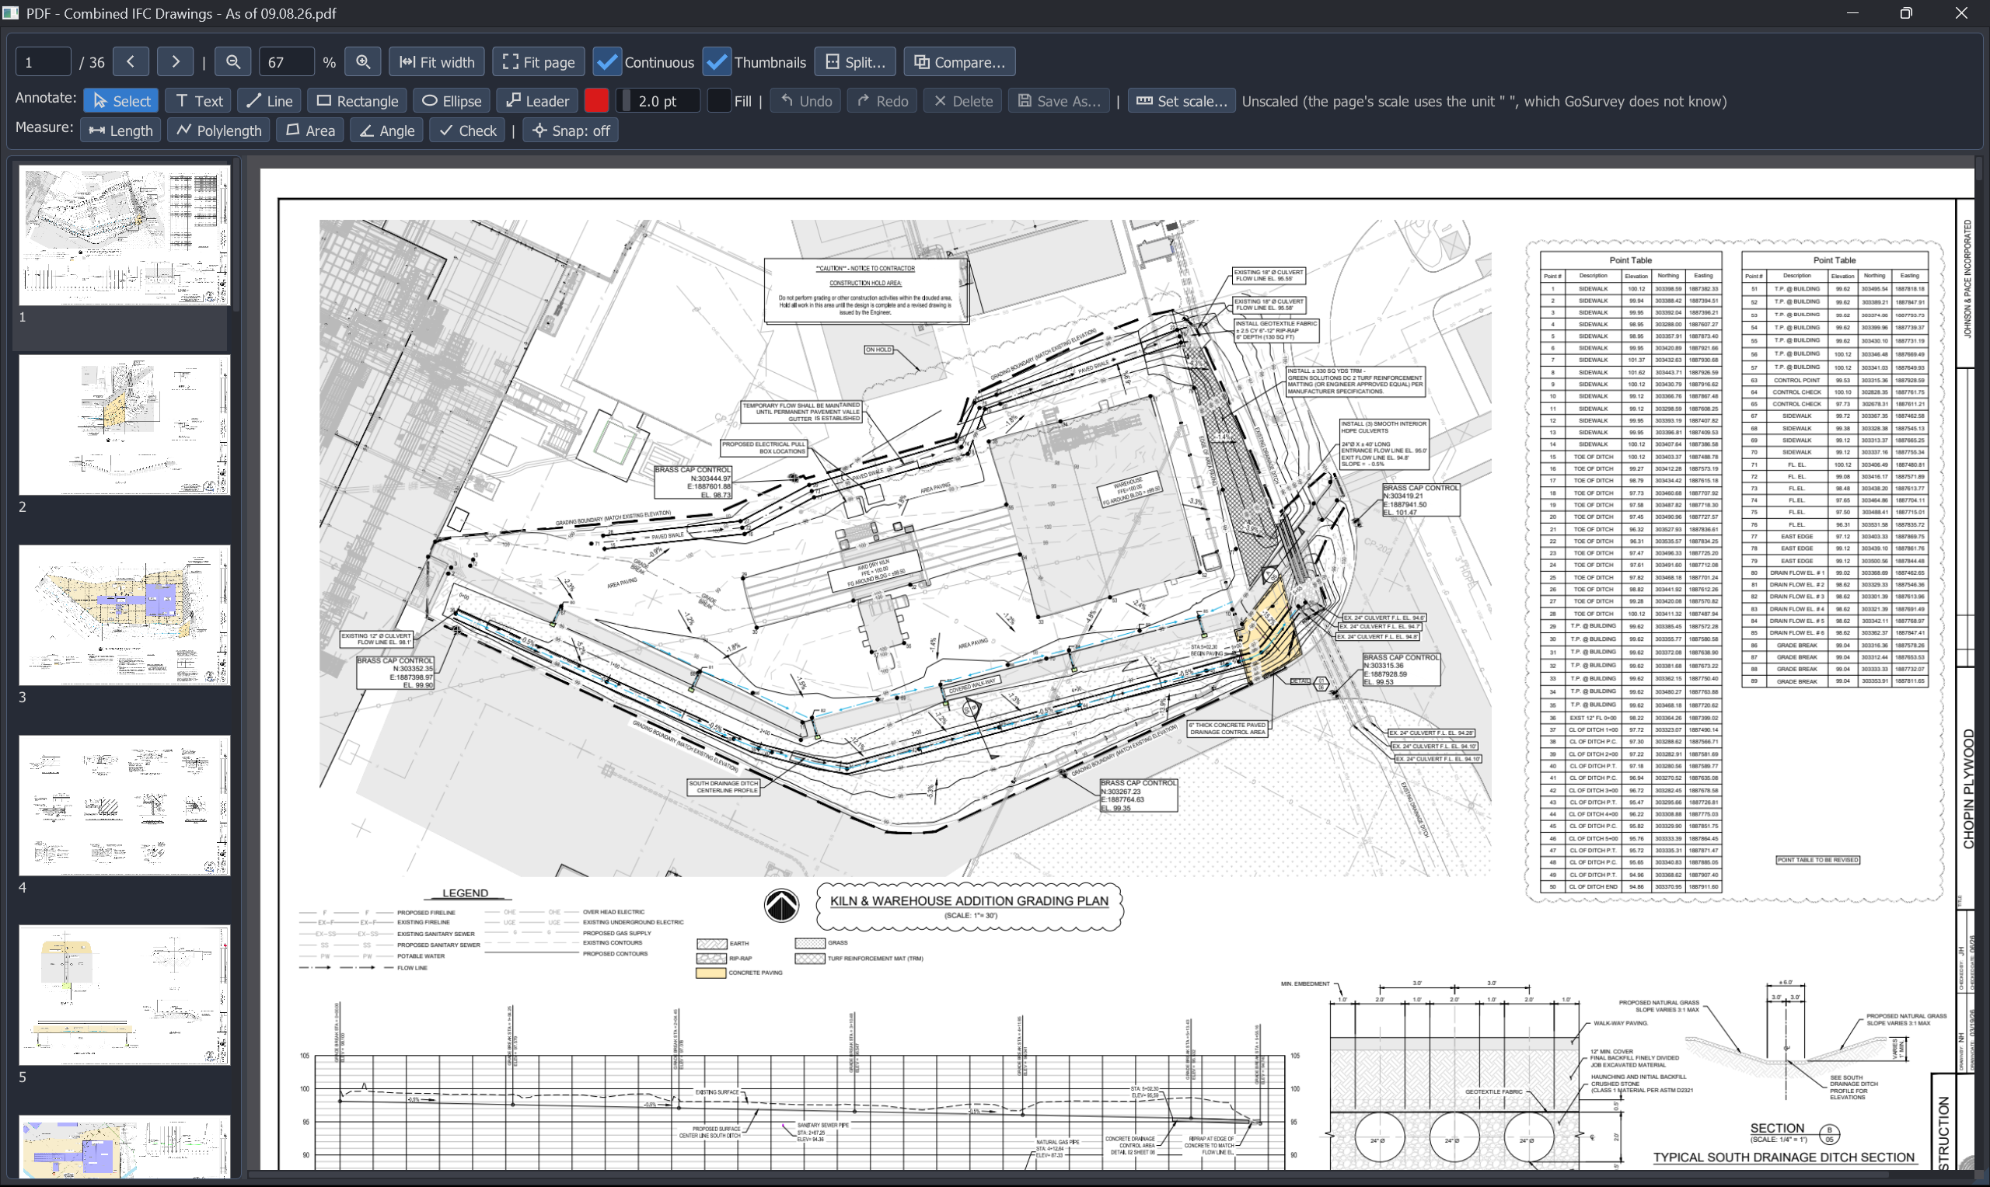This screenshot has width=1990, height=1187.
Task: Open page 1 thumbnail
Action: (x=125, y=235)
